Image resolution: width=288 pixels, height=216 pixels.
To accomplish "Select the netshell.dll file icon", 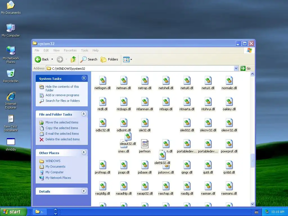I will pos(166,81).
